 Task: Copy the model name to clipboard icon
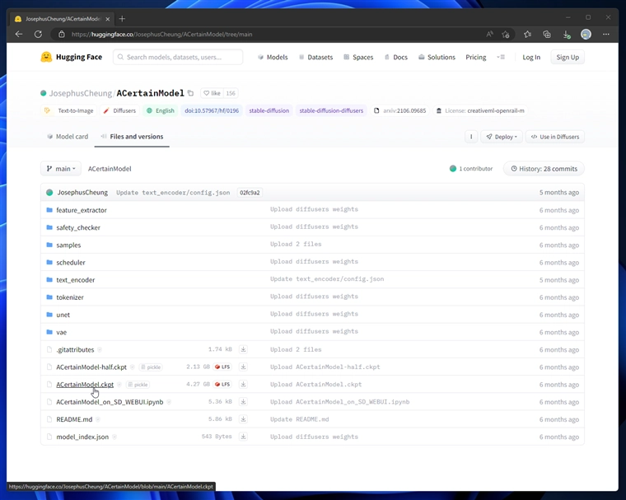click(x=191, y=93)
